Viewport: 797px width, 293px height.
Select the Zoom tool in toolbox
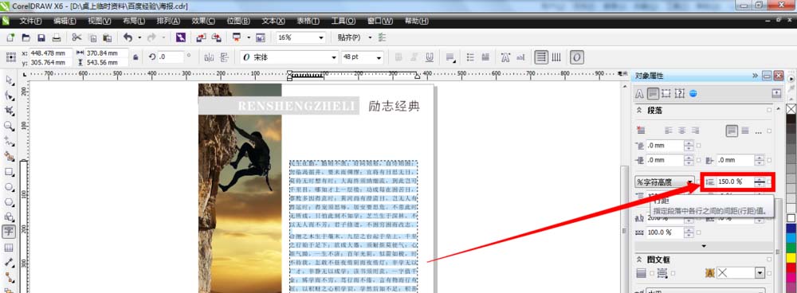point(9,126)
